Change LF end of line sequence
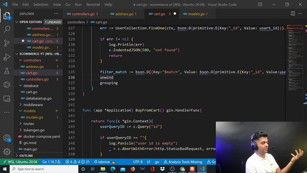Viewport: 307px width, 173px height. pos(149,162)
